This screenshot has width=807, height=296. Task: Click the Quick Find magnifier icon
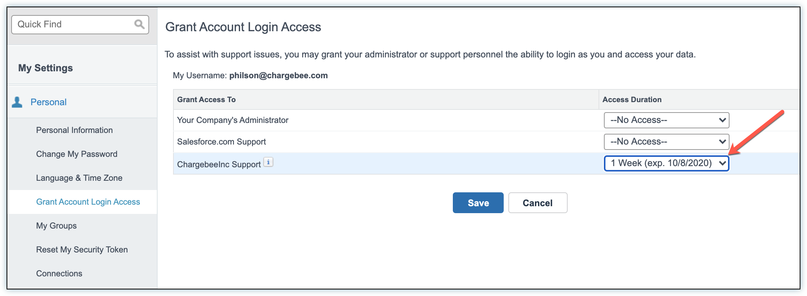139,24
